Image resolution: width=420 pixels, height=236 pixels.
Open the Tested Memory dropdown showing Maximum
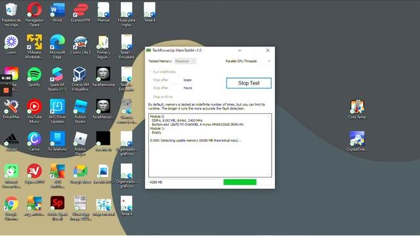185,61
